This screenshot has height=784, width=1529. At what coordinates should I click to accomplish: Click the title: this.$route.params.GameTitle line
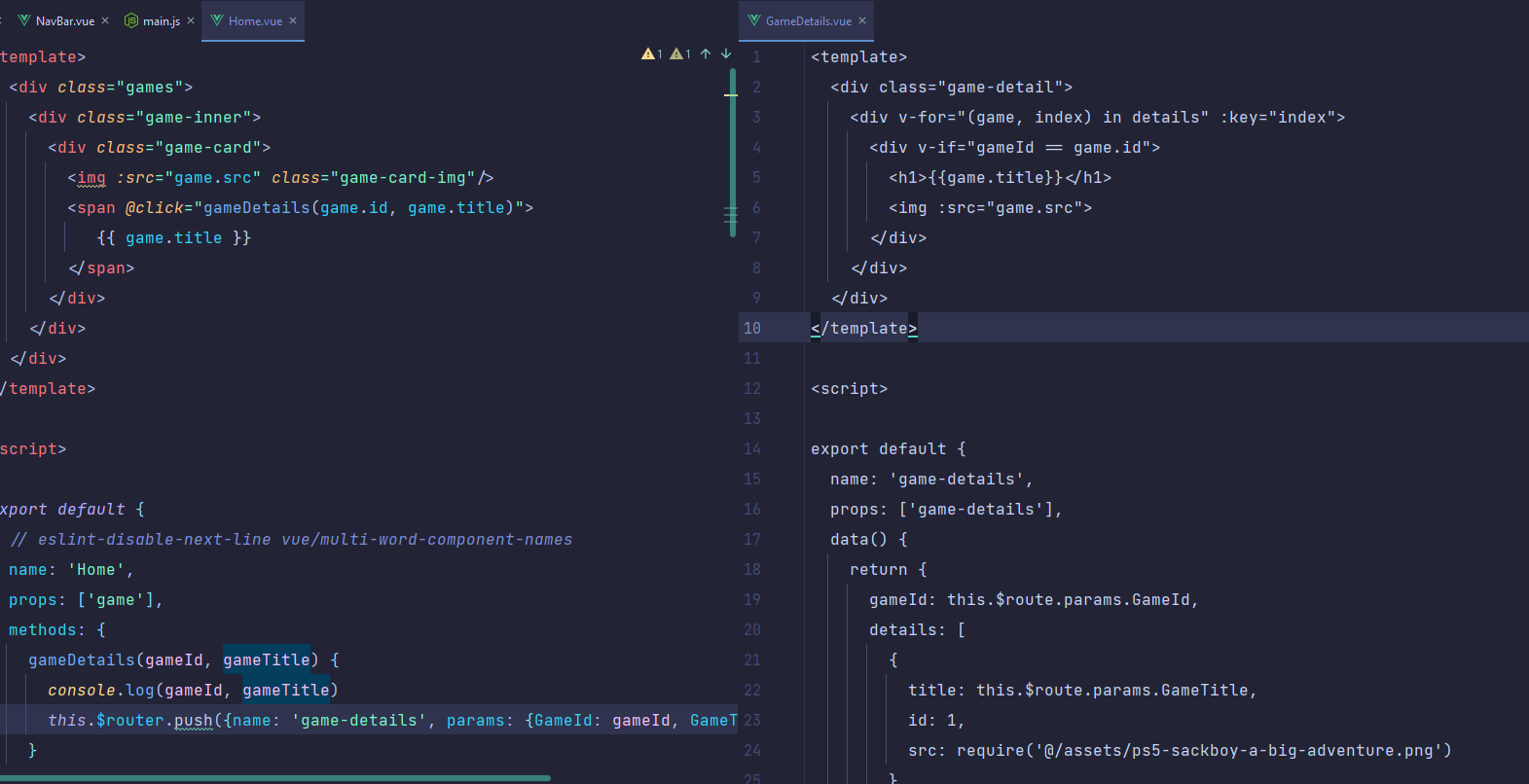click(x=1083, y=691)
